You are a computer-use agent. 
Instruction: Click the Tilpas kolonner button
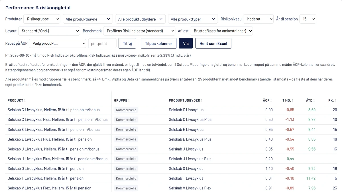(x=158, y=44)
